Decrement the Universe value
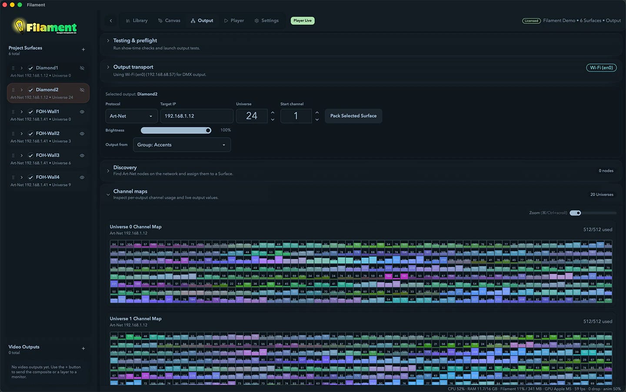The width and height of the screenshot is (626, 392). coord(273,120)
